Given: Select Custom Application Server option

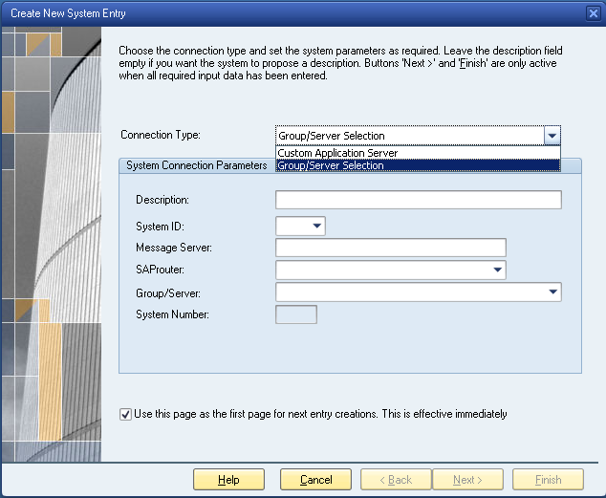Looking at the screenshot, I should point(418,153).
